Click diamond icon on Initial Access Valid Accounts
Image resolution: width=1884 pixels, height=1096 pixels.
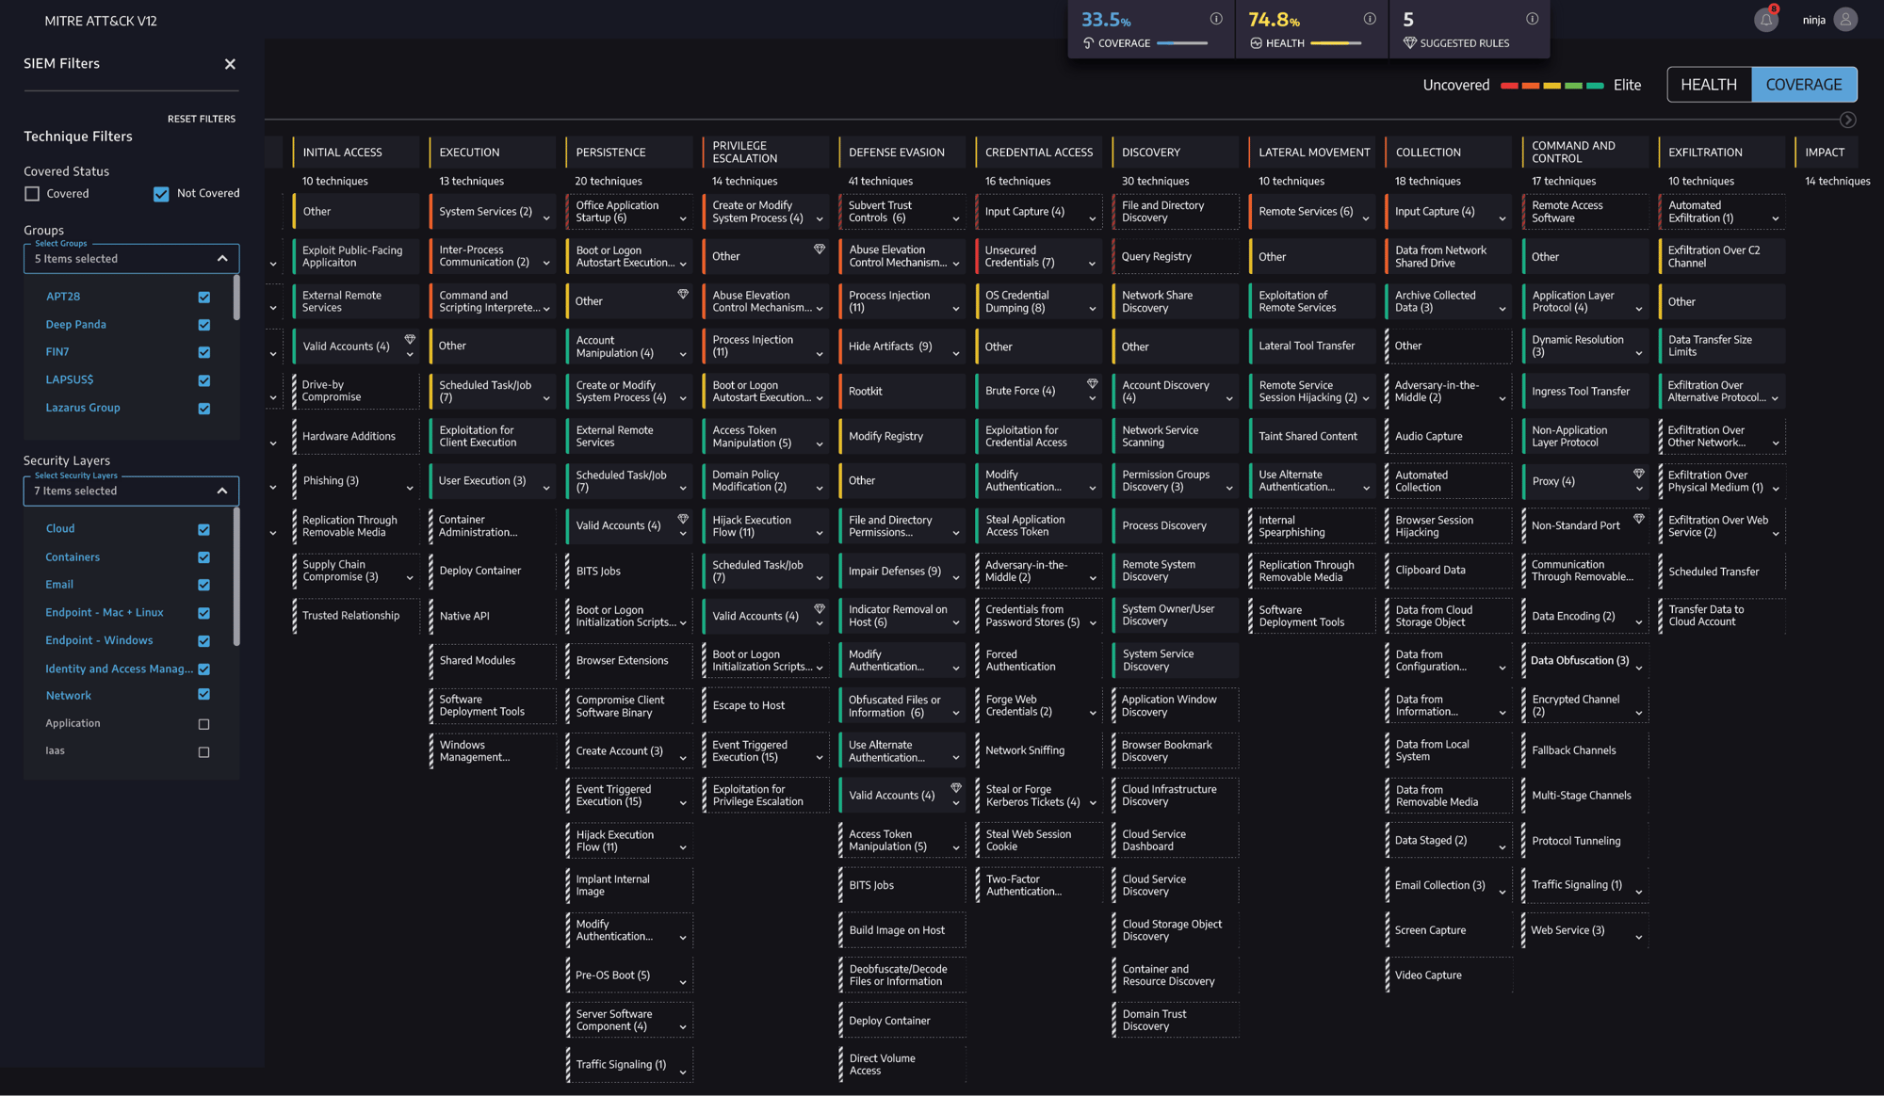click(410, 340)
